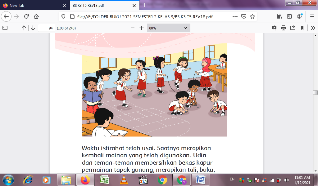Open VLC media player from taskbar
Image resolution: width=318 pixels, height=186 pixels.
tap(124, 180)
